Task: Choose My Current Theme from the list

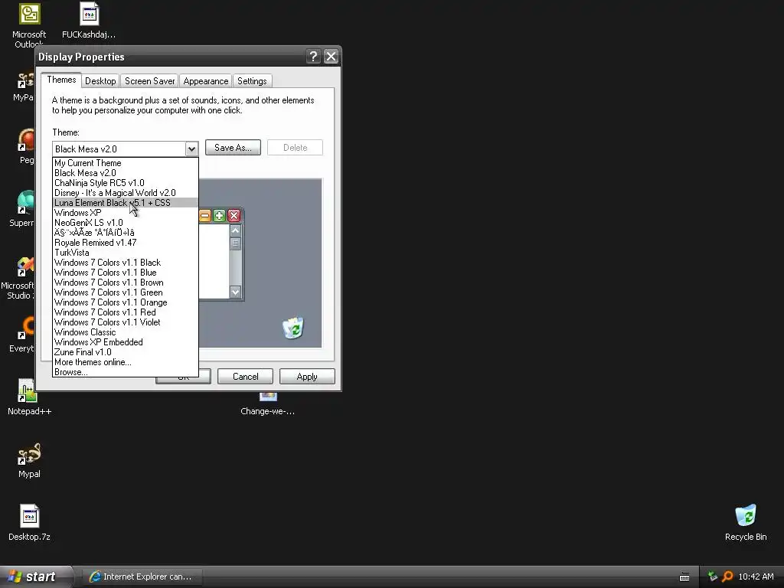Action: click(x=126, y=163)
